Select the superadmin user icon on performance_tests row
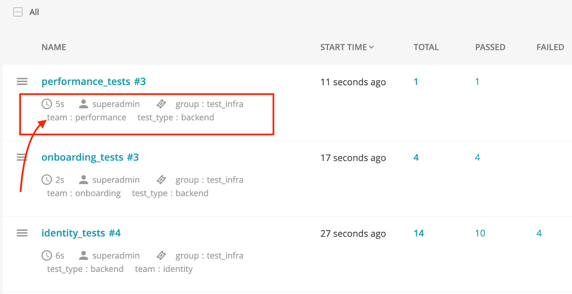The image size is (572, 294). [x=84, y=104]
